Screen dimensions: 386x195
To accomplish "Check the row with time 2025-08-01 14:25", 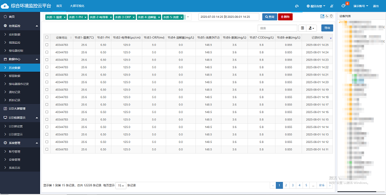I will (47, 45).
